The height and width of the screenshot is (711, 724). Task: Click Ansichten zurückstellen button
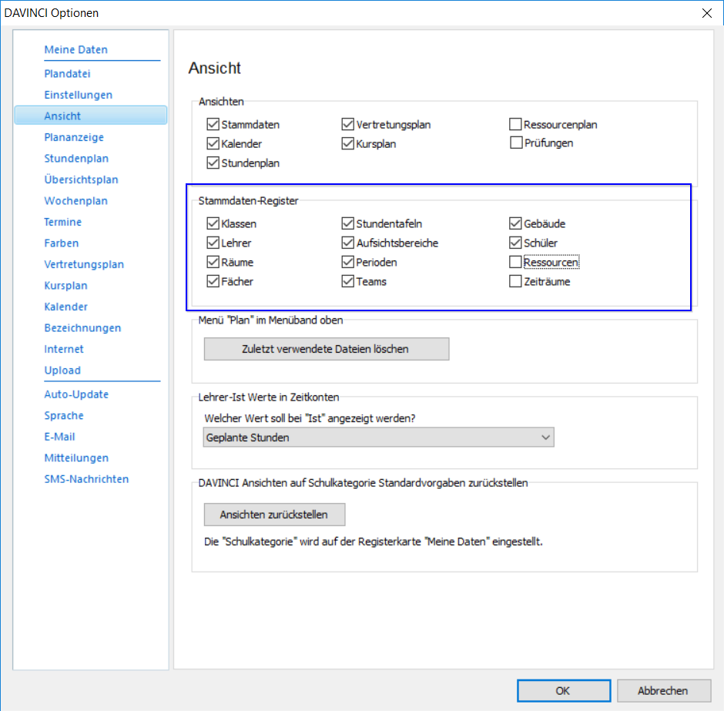pyautogui.click(x=274, y=515)
